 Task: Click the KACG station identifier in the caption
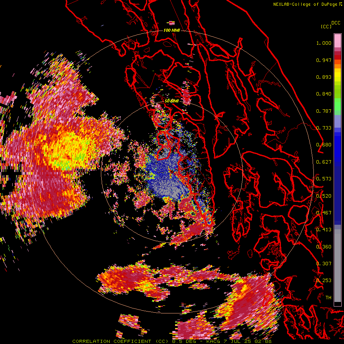[213, 341]
